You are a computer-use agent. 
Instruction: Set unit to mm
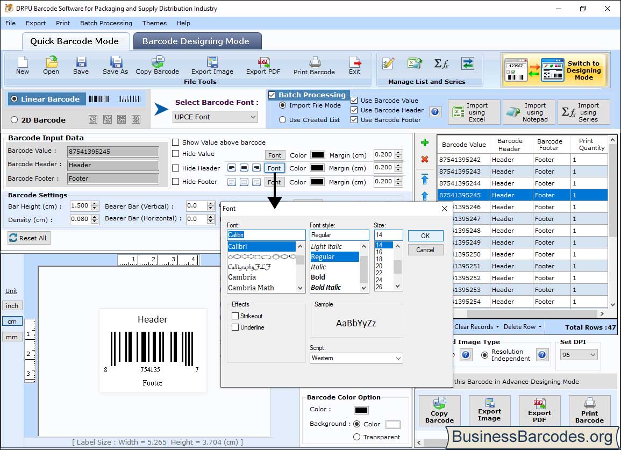click(12, 337)
